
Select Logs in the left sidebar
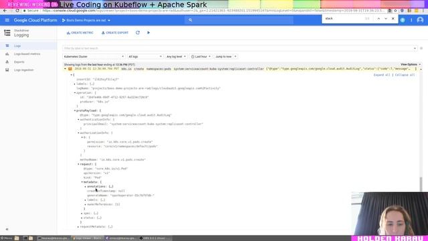click(x=28, y=46)
